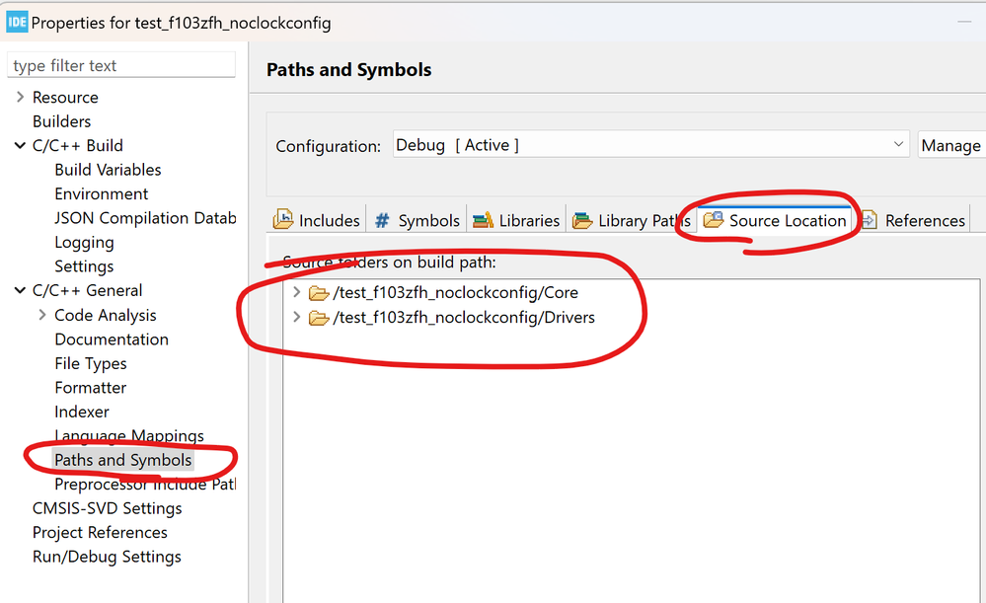Select Resource in the properties tree
Image resolution: width=986 pixels, height=603 pixels.
65,98
